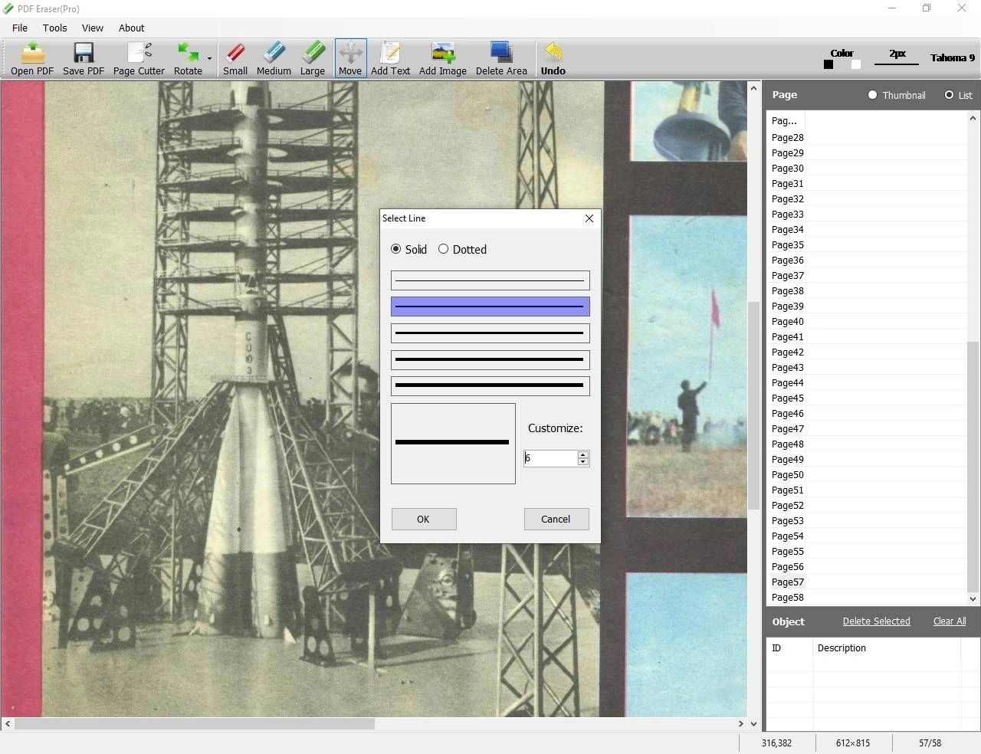The width and height of the screenshot is (981, 754).
Task: Open the View menu
Action: (93, 28)
